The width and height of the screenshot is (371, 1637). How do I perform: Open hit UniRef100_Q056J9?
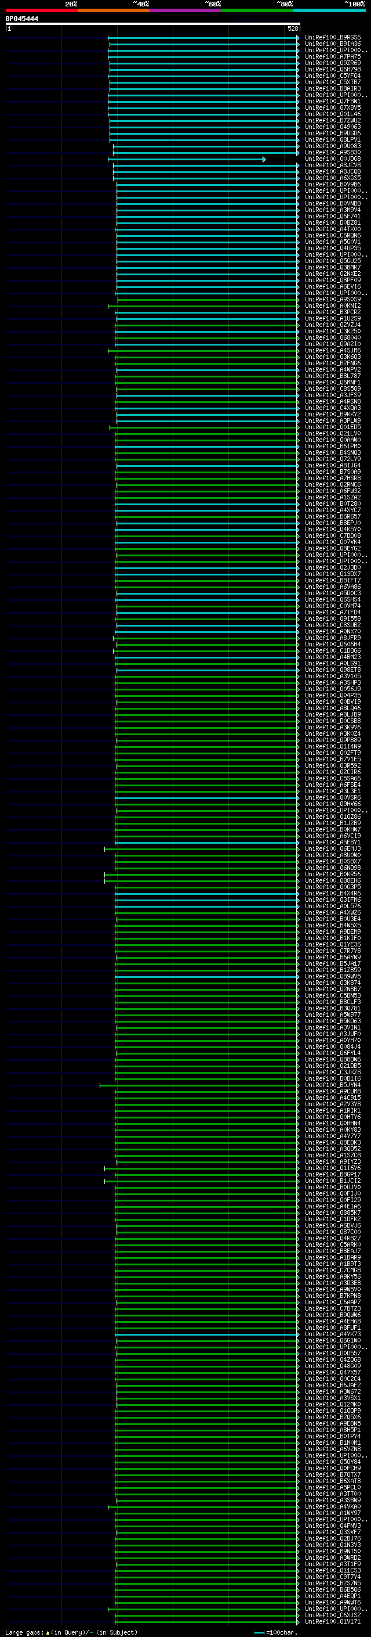tap(333, 689)
